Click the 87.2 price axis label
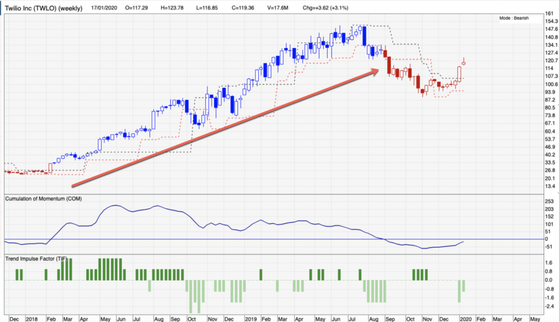 [x=550, y=100]
